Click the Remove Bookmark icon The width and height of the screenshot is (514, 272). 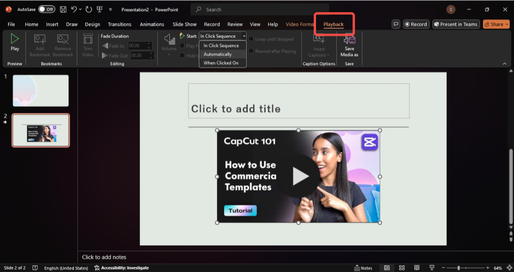click(63, 40)
